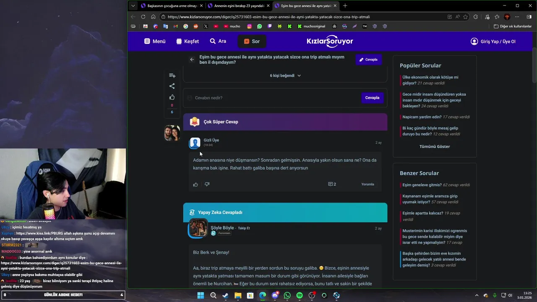Viewport: 537px width, 302px height.
Task: Open the 2 comments on Gizli Üye answer
Action: pyautogui.click(x=332, y=184)
